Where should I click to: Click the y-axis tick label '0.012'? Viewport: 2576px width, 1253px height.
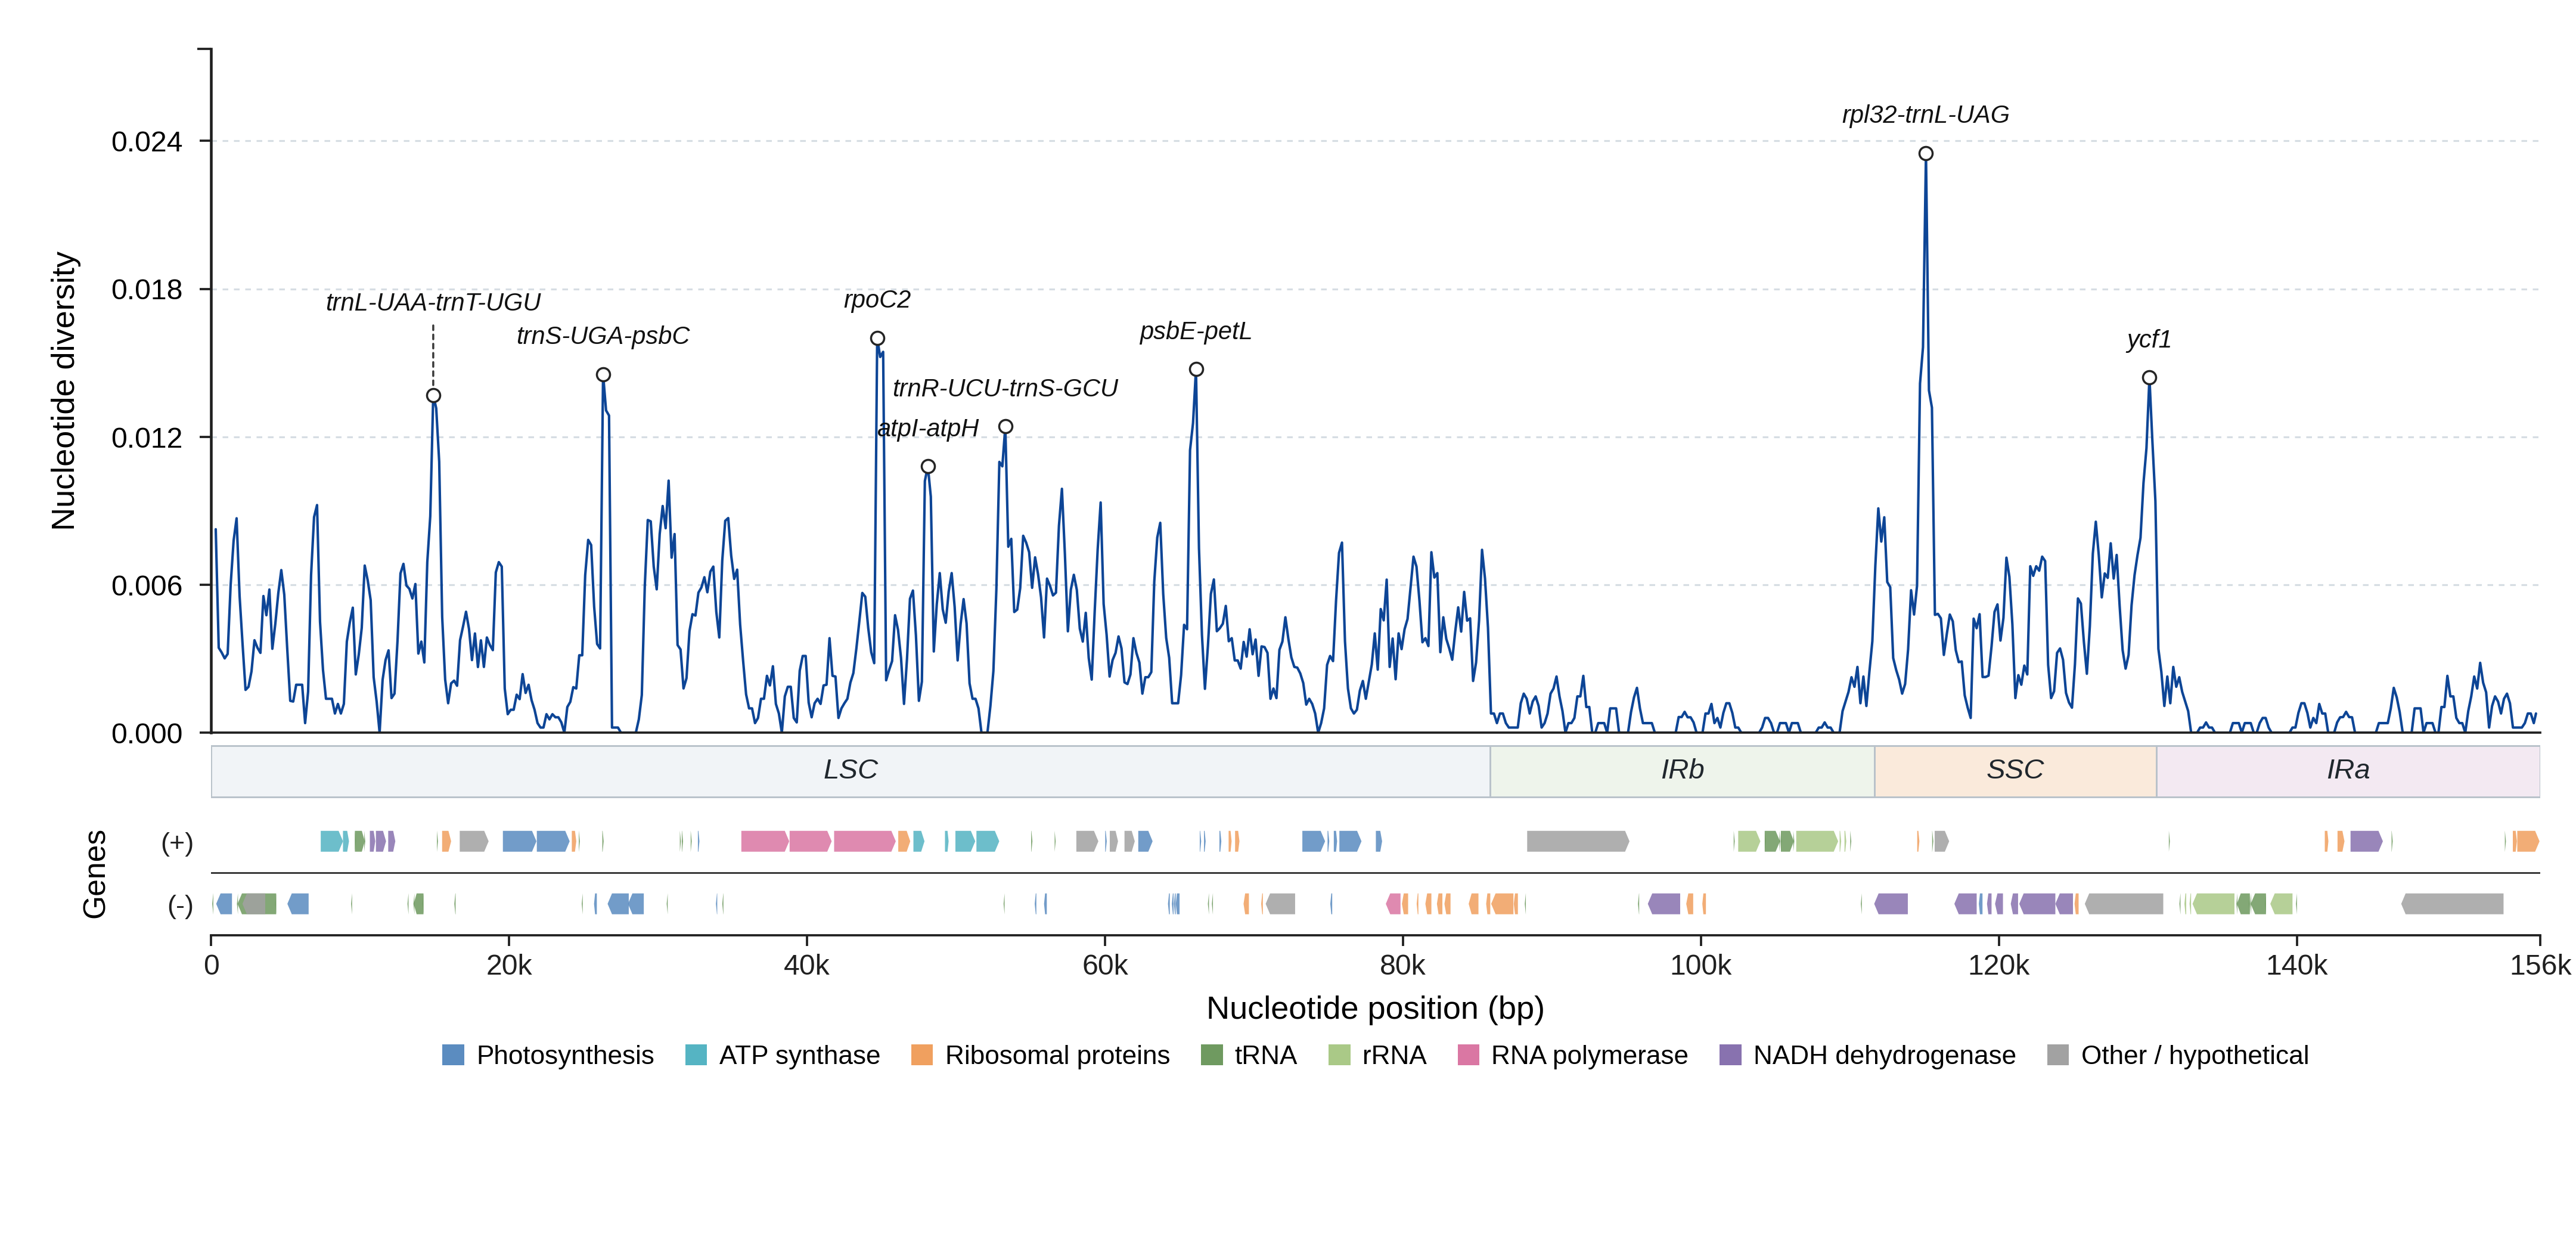(x=147, y=438)
